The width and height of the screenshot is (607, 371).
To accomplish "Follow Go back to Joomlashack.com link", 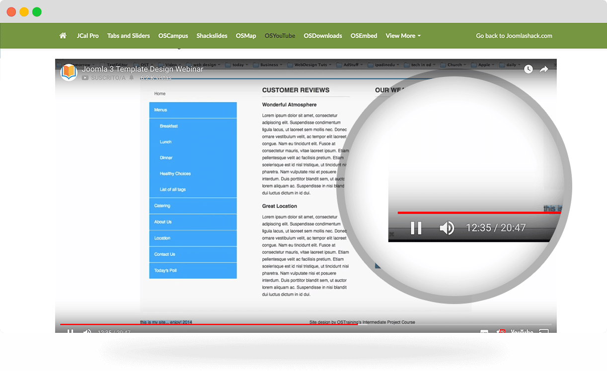I will (x=514, y=36).
